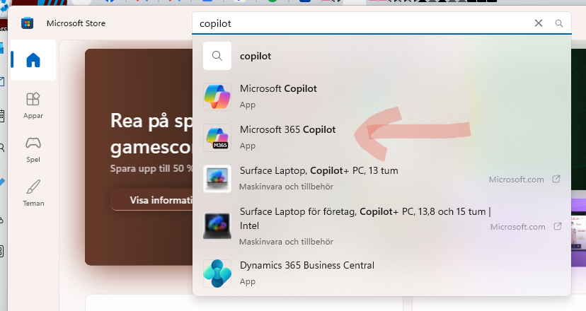Image resolution: width=586 pixels, height=311 pixels.
Task: Click the Visa information button on banner
Action: click(x=151, y=200)
